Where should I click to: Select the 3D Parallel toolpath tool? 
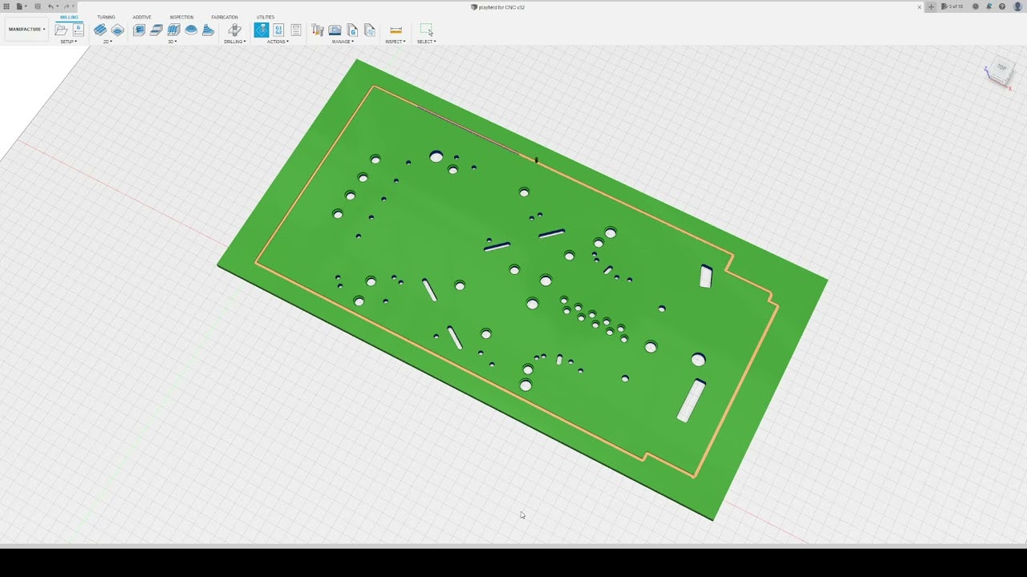[173, 30]
